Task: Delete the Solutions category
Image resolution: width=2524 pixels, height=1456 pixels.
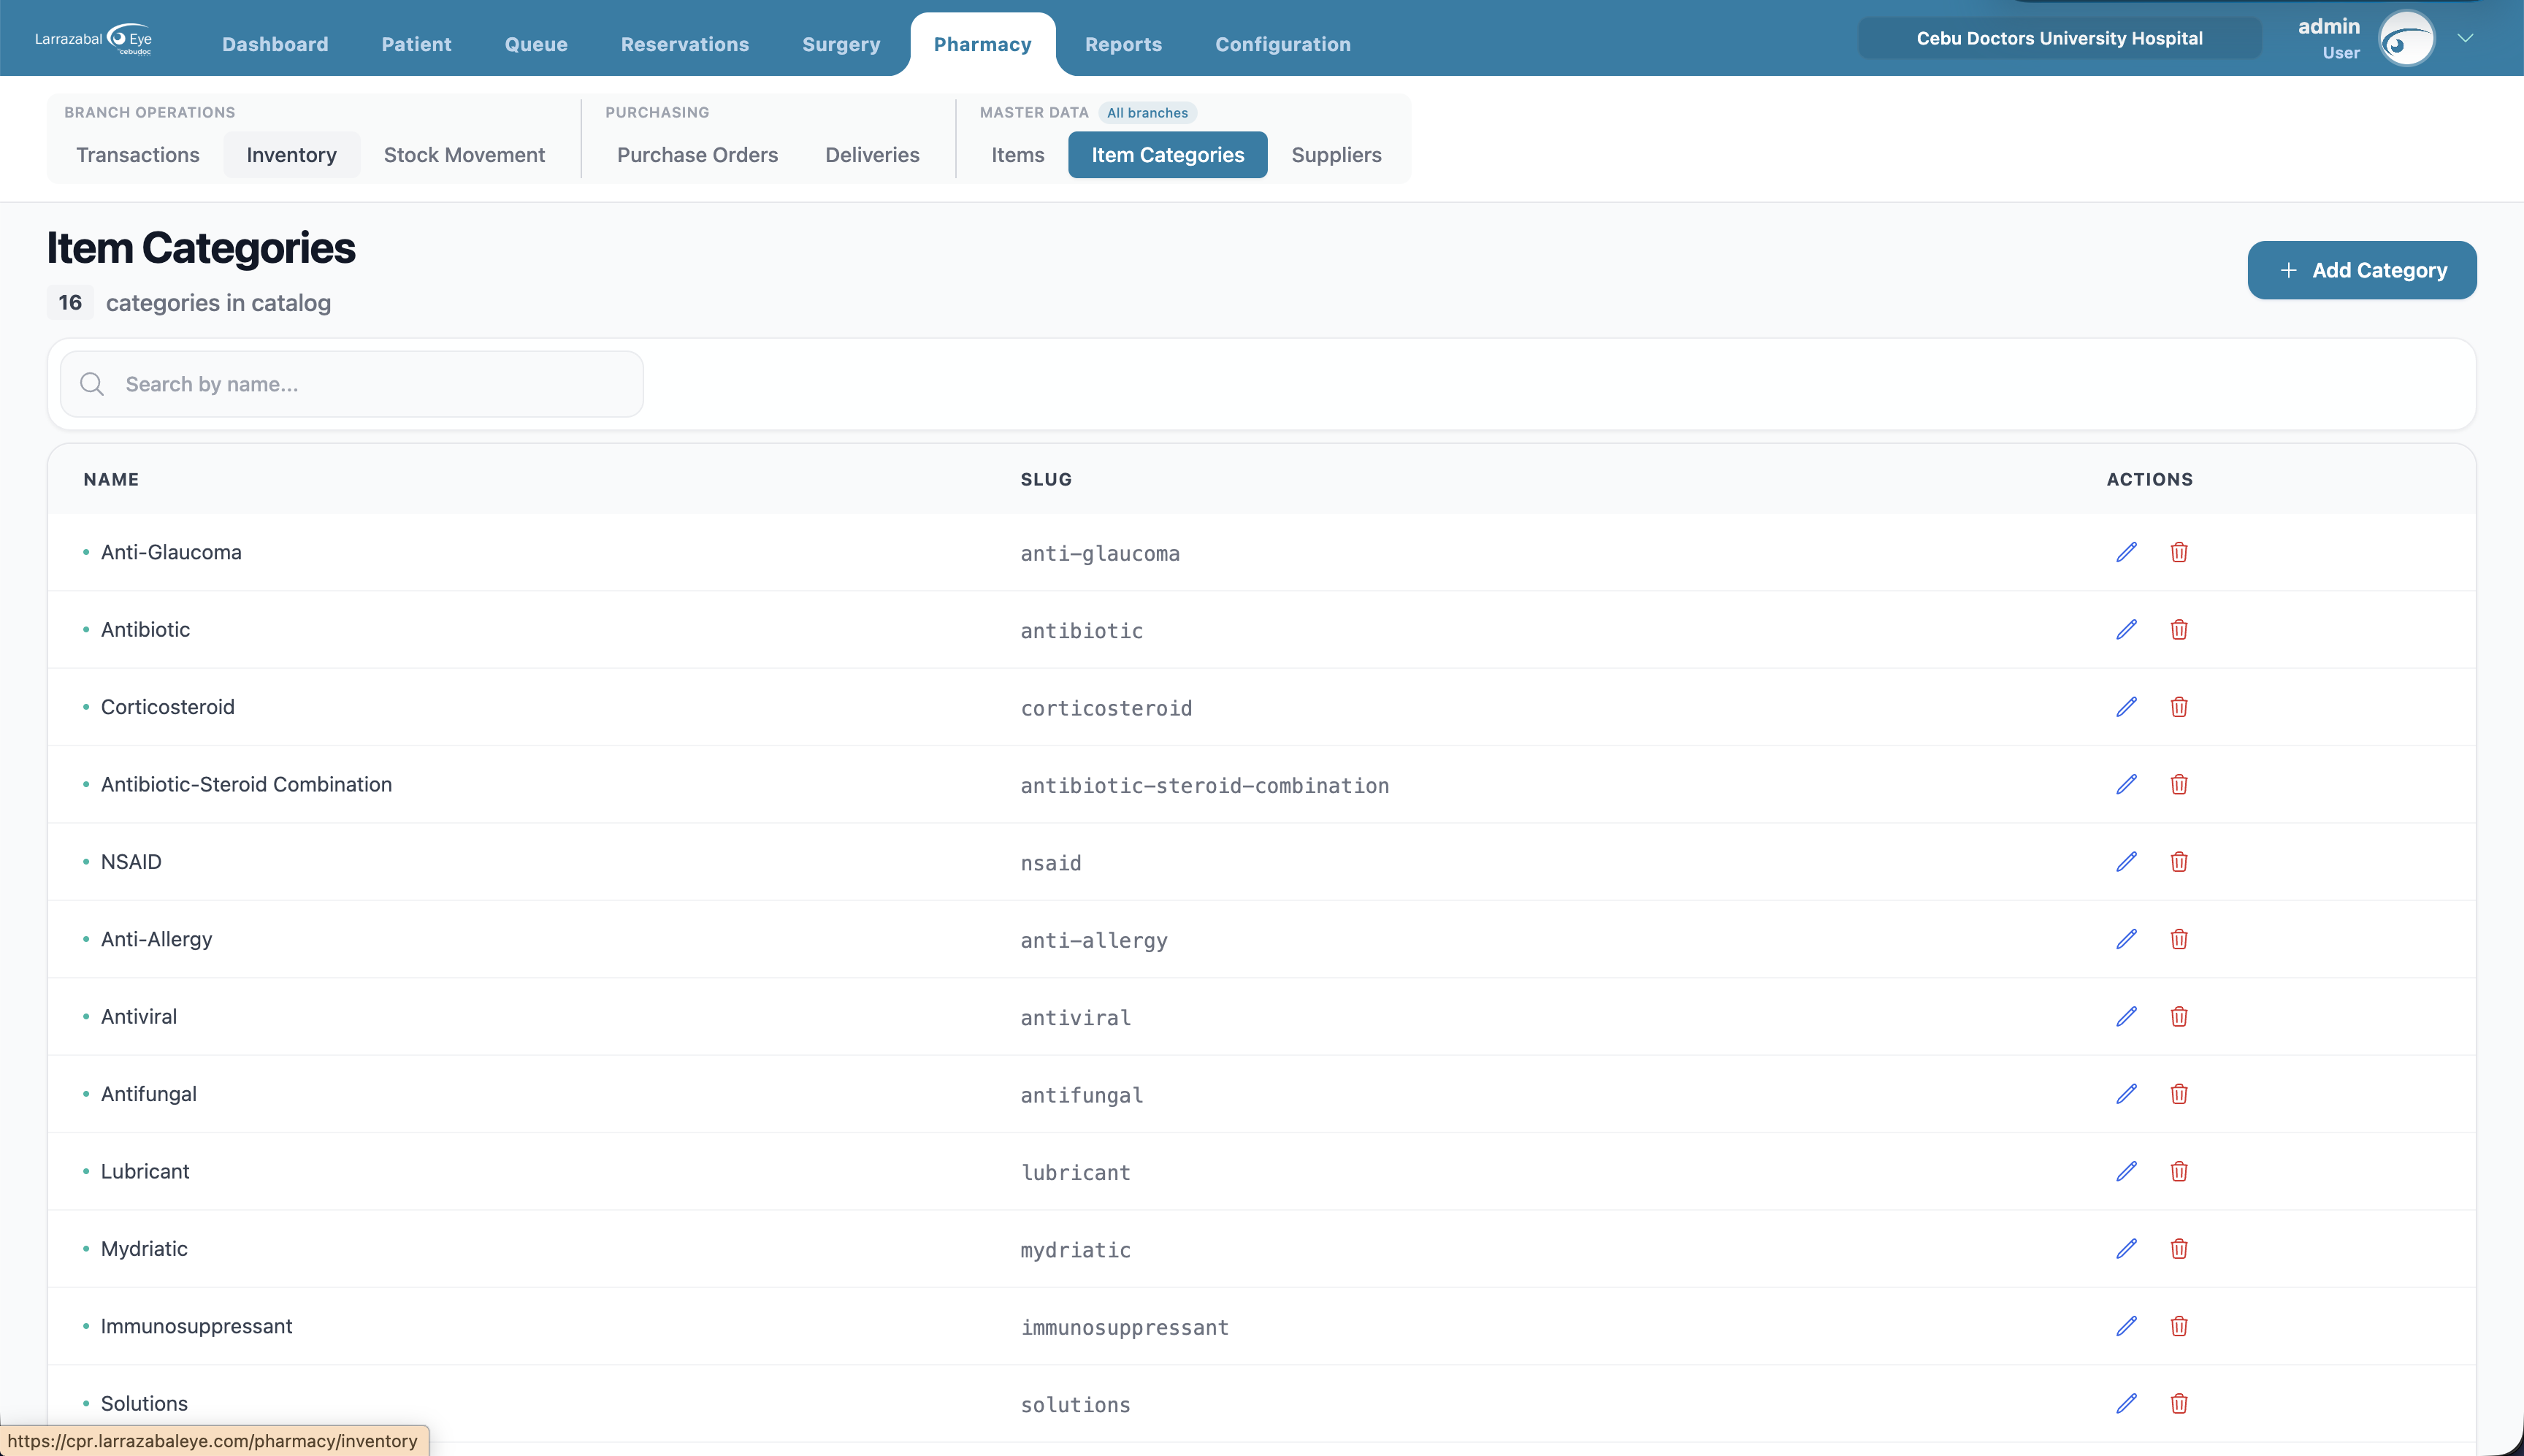Action: pos(2179,1403)
